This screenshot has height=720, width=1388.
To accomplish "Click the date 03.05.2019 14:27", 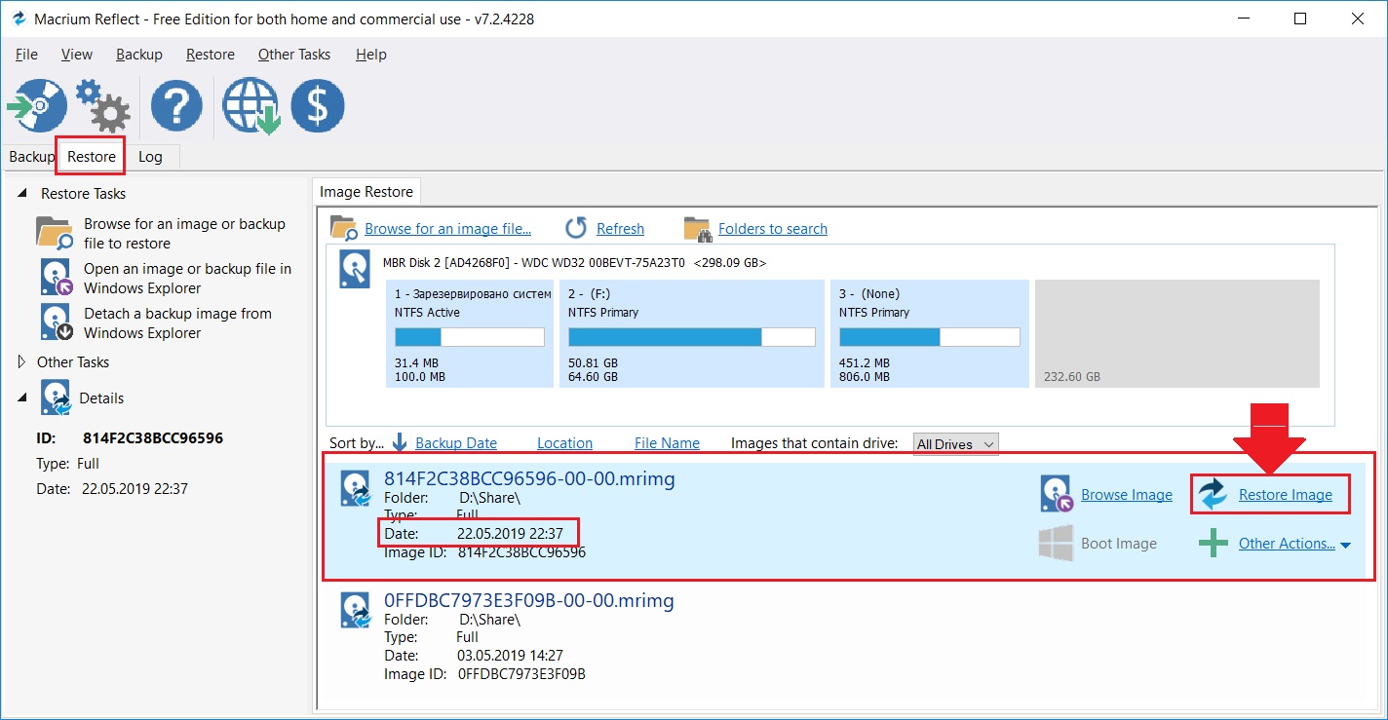I will pos(510,656).
